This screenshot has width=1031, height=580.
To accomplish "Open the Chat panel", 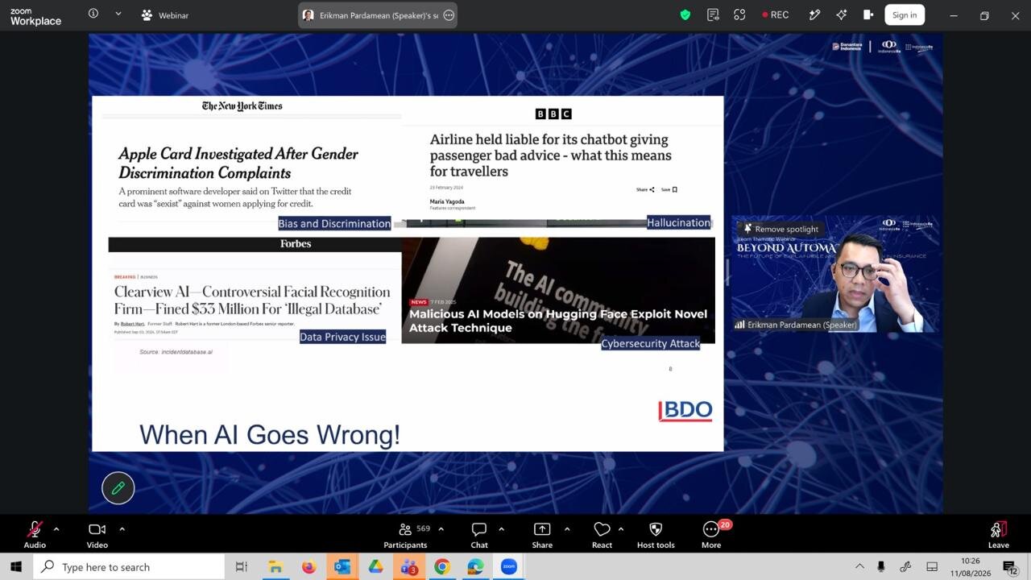I will click(x=479, y=533).
